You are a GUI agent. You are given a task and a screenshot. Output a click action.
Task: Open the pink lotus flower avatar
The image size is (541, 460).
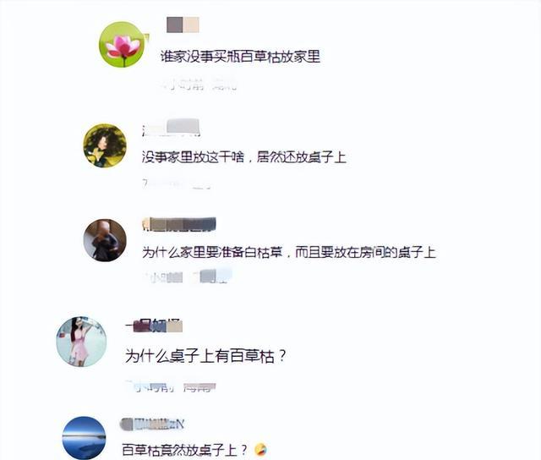pyautogui.click(x=122, y=44)
